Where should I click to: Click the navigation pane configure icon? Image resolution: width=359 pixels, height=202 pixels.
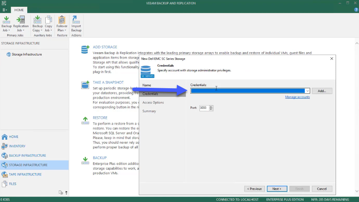[61, 193]
